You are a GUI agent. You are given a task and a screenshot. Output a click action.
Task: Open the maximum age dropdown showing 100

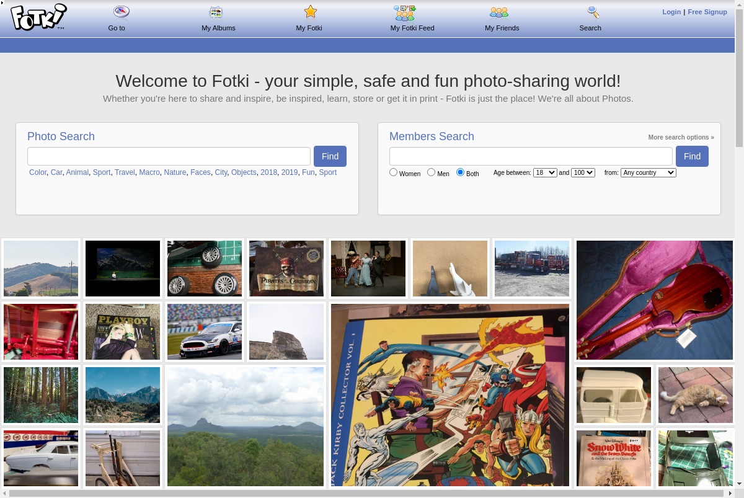(x=583, y=173)
